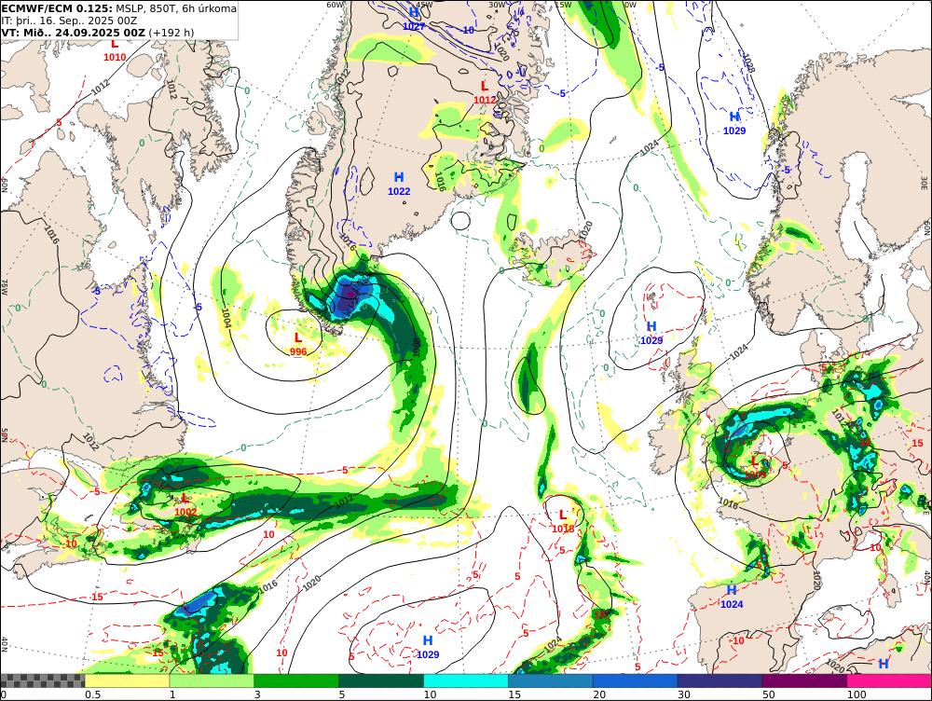Viewport: 932px width, 701px height.
Task: Click the purple 50–100 mm legend swatch
Action: point(805,680)
